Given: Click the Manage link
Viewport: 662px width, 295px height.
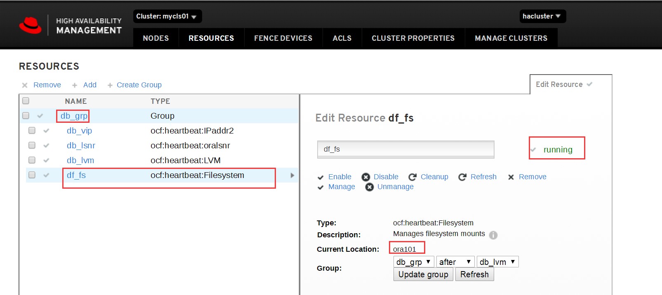Looking at the screenshot, I should click(342, 187).
